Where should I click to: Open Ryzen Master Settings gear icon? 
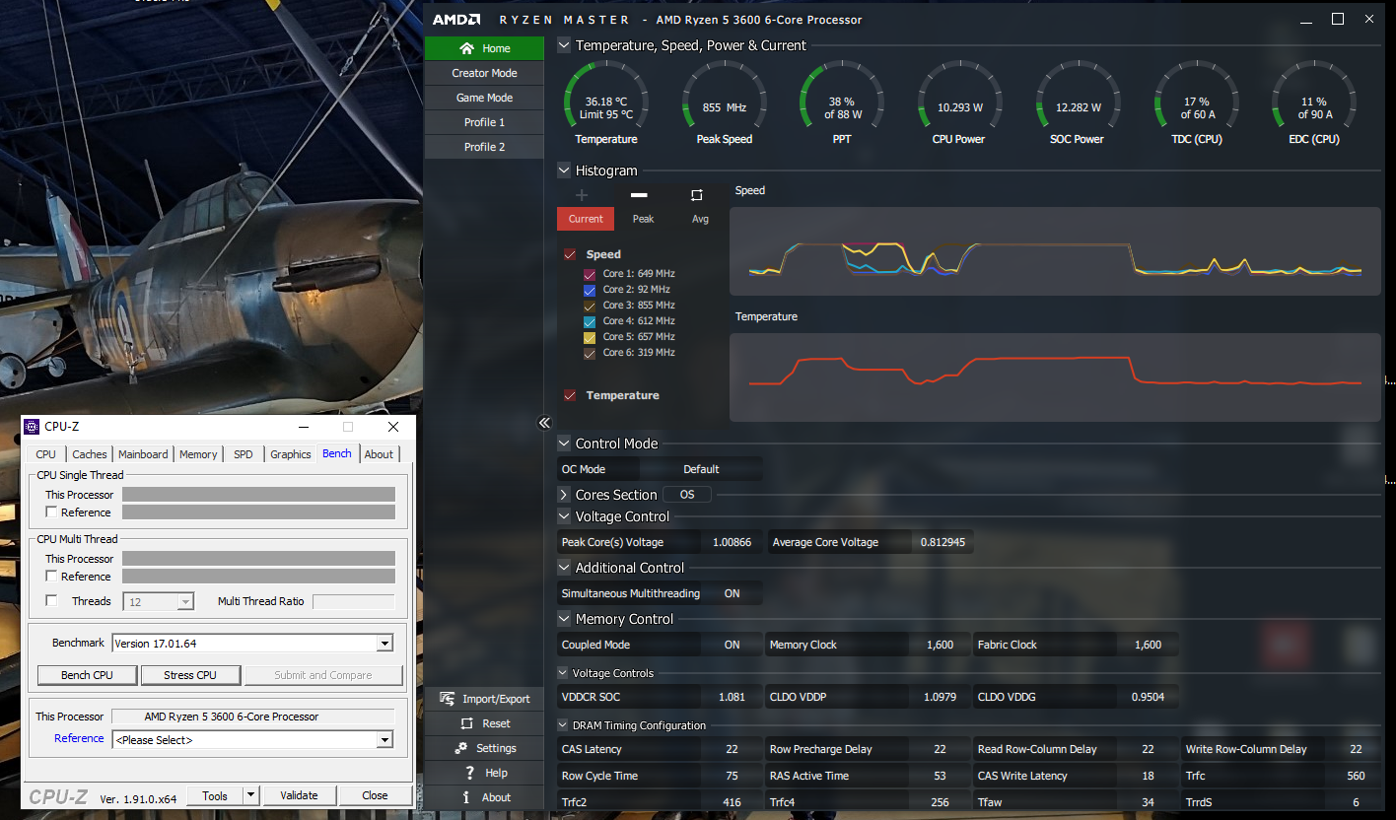(x=460, y=748)
